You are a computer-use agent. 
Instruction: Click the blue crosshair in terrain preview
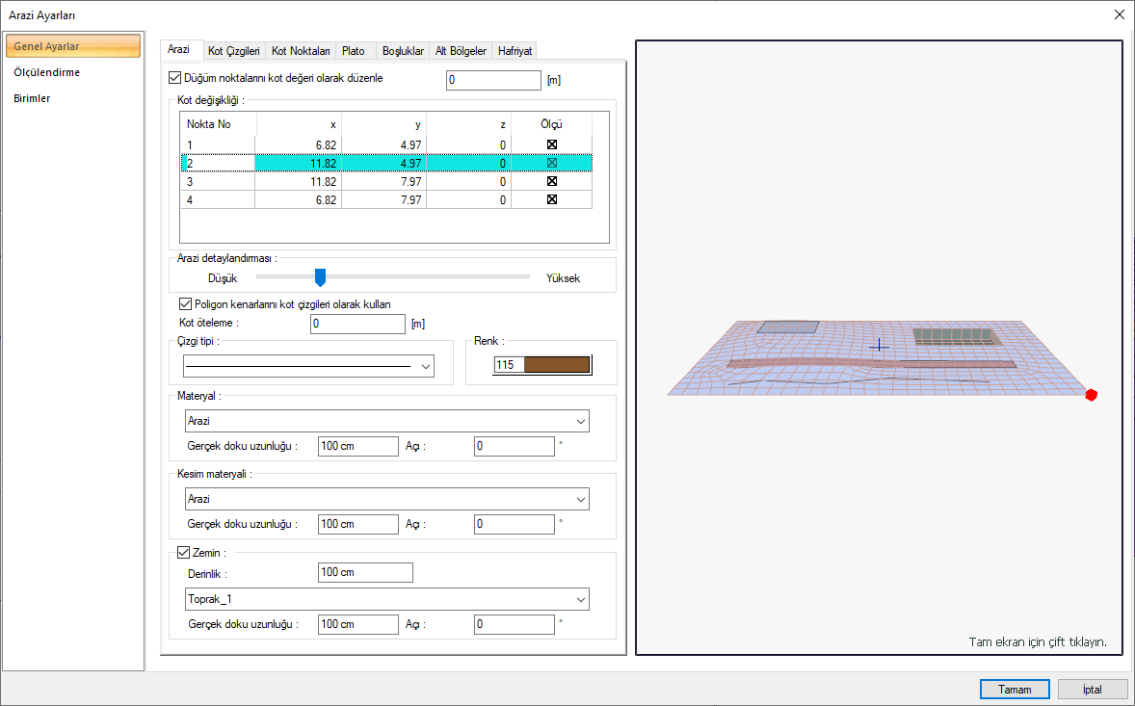[x=879, y=345]
